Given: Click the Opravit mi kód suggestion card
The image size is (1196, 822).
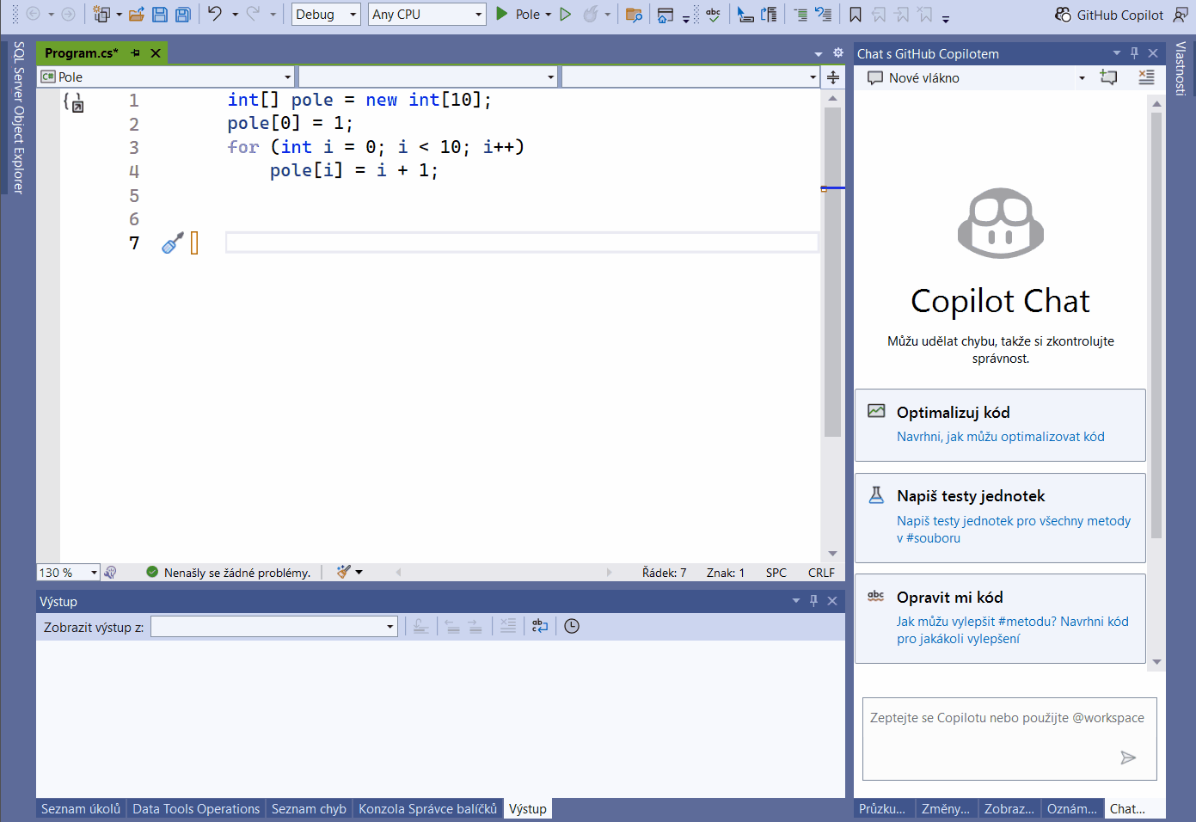Looking at the screenshot, I should click(x=1000, y=618).
